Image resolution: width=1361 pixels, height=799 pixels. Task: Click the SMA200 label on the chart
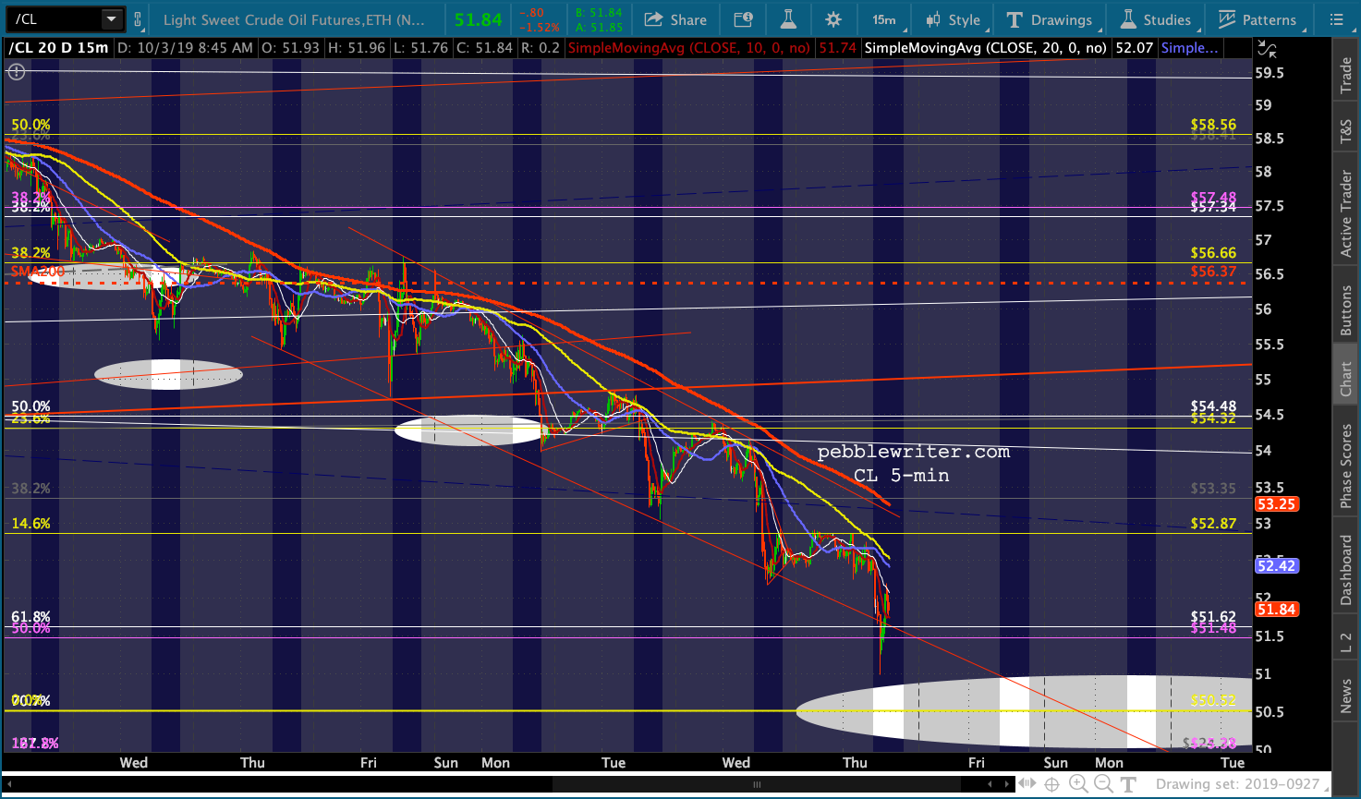(38, 272)
